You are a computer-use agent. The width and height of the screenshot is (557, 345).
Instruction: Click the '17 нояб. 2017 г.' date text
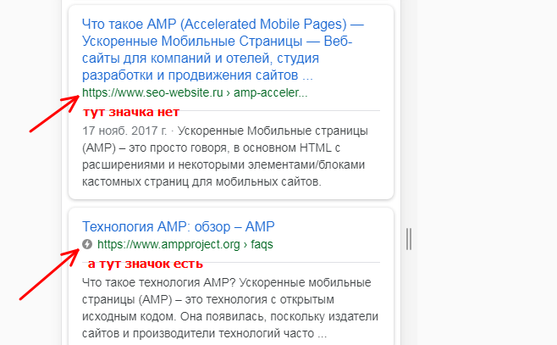124,131
